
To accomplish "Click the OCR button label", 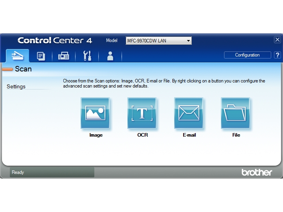I will [x=143, y=135].
